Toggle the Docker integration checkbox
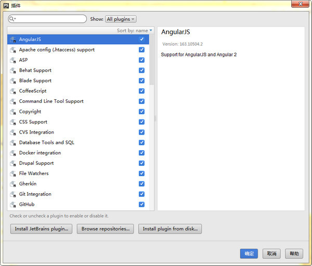Screen dimensions: 312x266 141,153
